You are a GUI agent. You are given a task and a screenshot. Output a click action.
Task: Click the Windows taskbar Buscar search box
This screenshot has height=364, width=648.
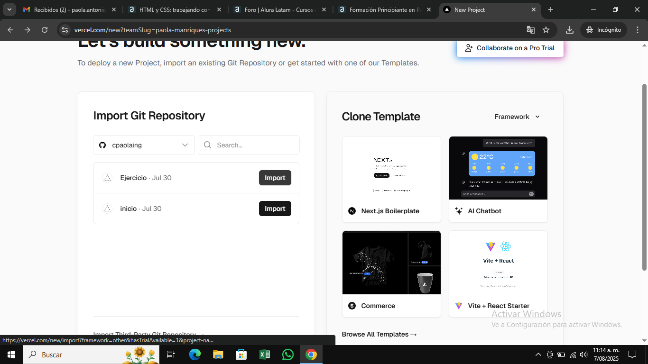tap(91, 355)
